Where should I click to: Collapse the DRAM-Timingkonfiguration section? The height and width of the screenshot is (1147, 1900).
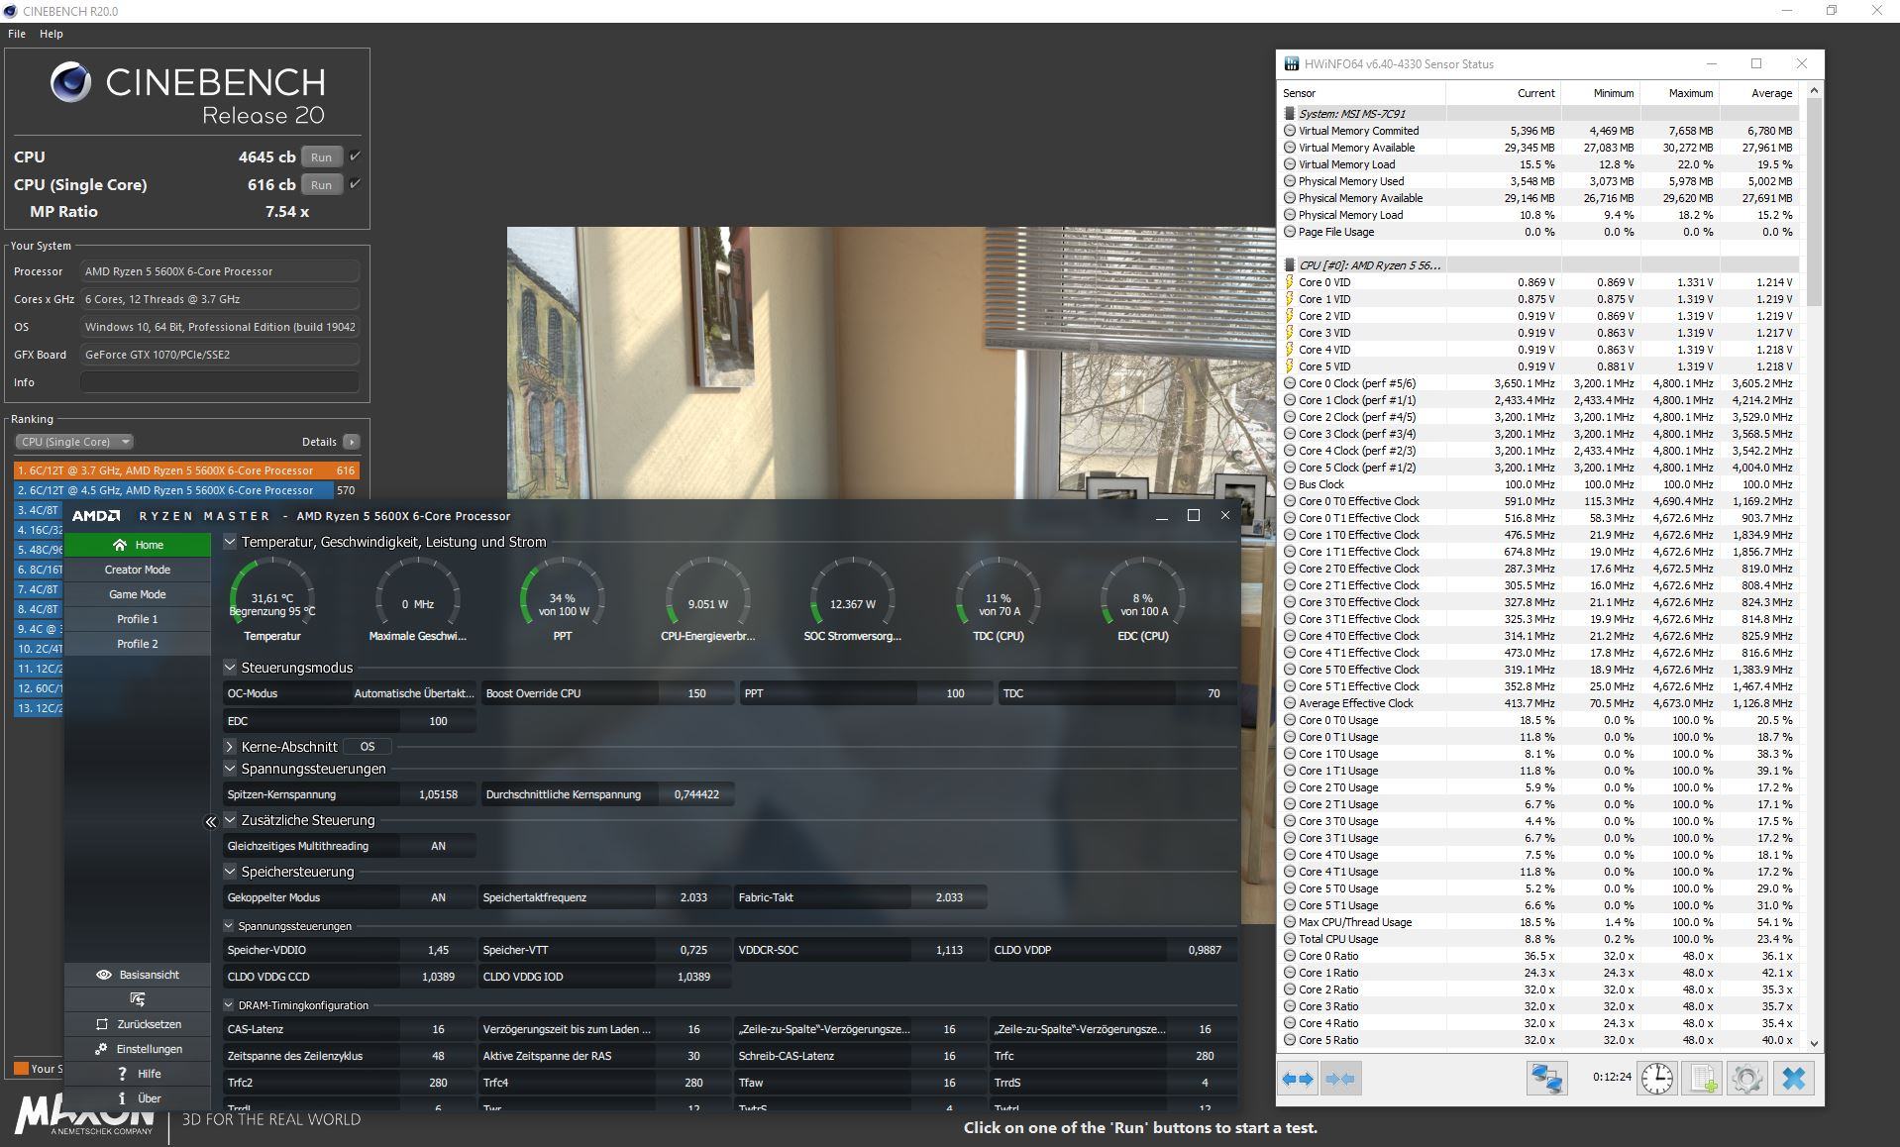point(229,1005)
